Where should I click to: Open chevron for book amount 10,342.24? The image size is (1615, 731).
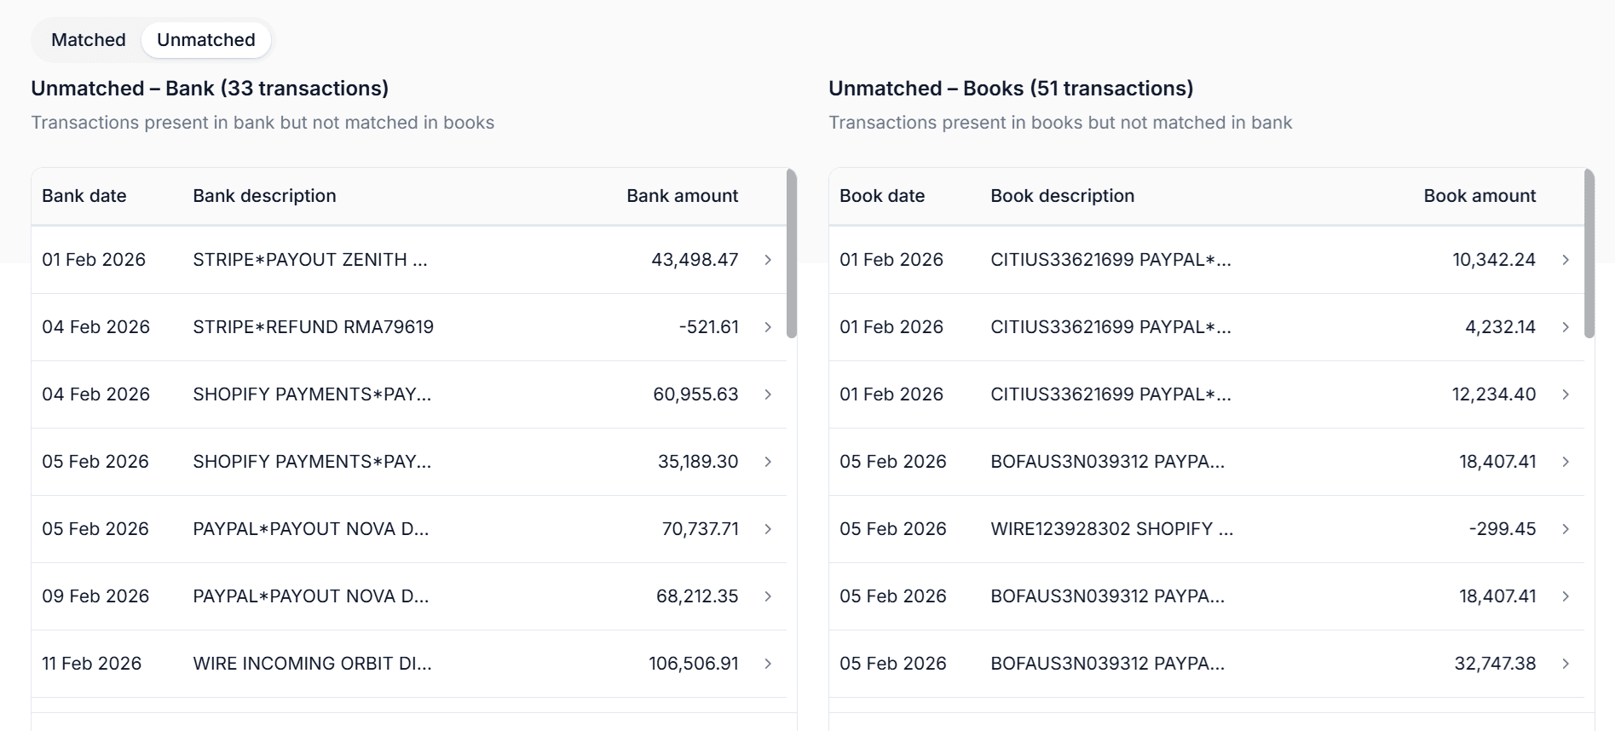(1566, 260)
